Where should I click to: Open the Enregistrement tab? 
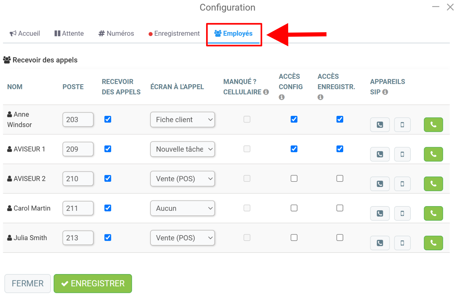click(174, 34)
